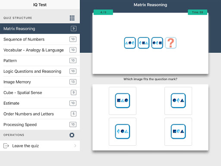Screen dimensions: 221x166
Task: Choose answer with diamond, circle, triangle
Action: pos(123,131)
